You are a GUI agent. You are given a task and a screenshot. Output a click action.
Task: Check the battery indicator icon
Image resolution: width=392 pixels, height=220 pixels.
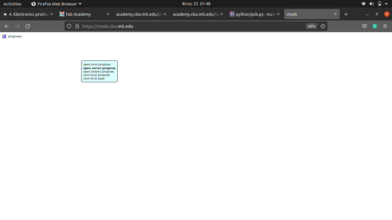tap(380, 4)
